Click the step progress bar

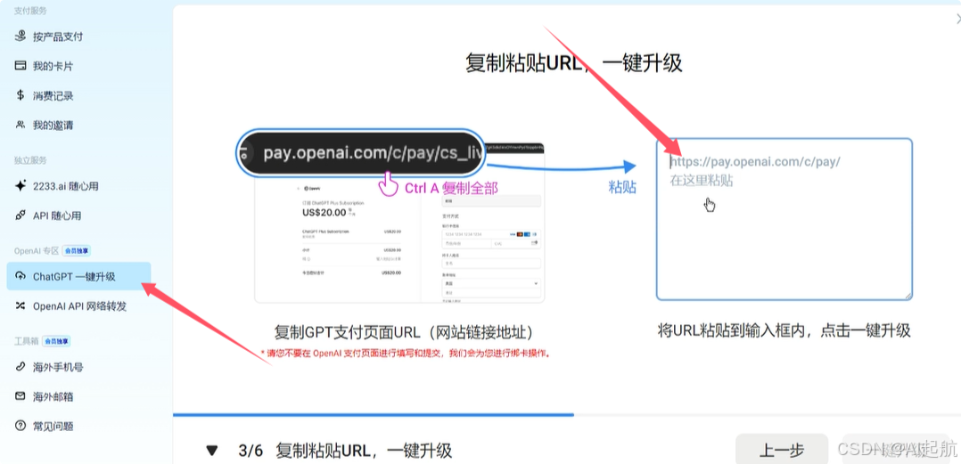(567, 415)
